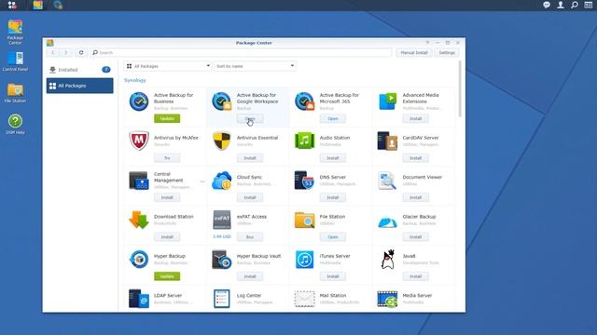Install Central Management System
Screen dimensions: 597x335
click(x=167, y=197)
